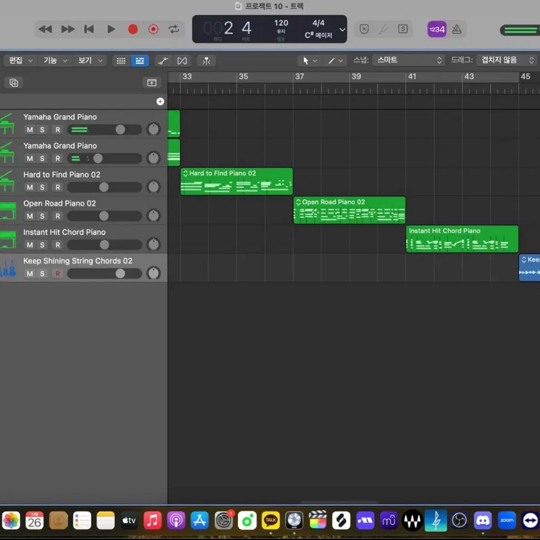Viewport: 540px width, 540px height.
Task: Toggle the tuner icon
Action: 383,29
